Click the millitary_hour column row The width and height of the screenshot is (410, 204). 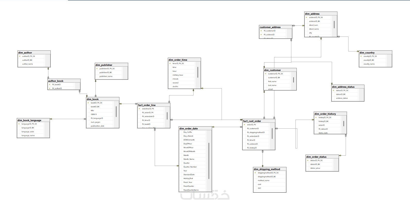tap(181, 75)
